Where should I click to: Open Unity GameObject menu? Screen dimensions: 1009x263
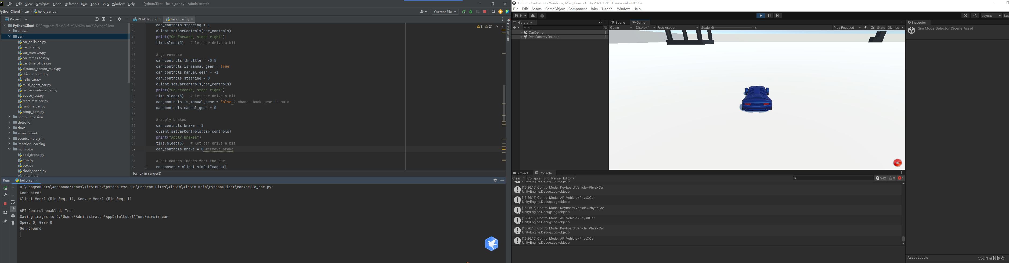pyautogui.click(x=555, y=9)
